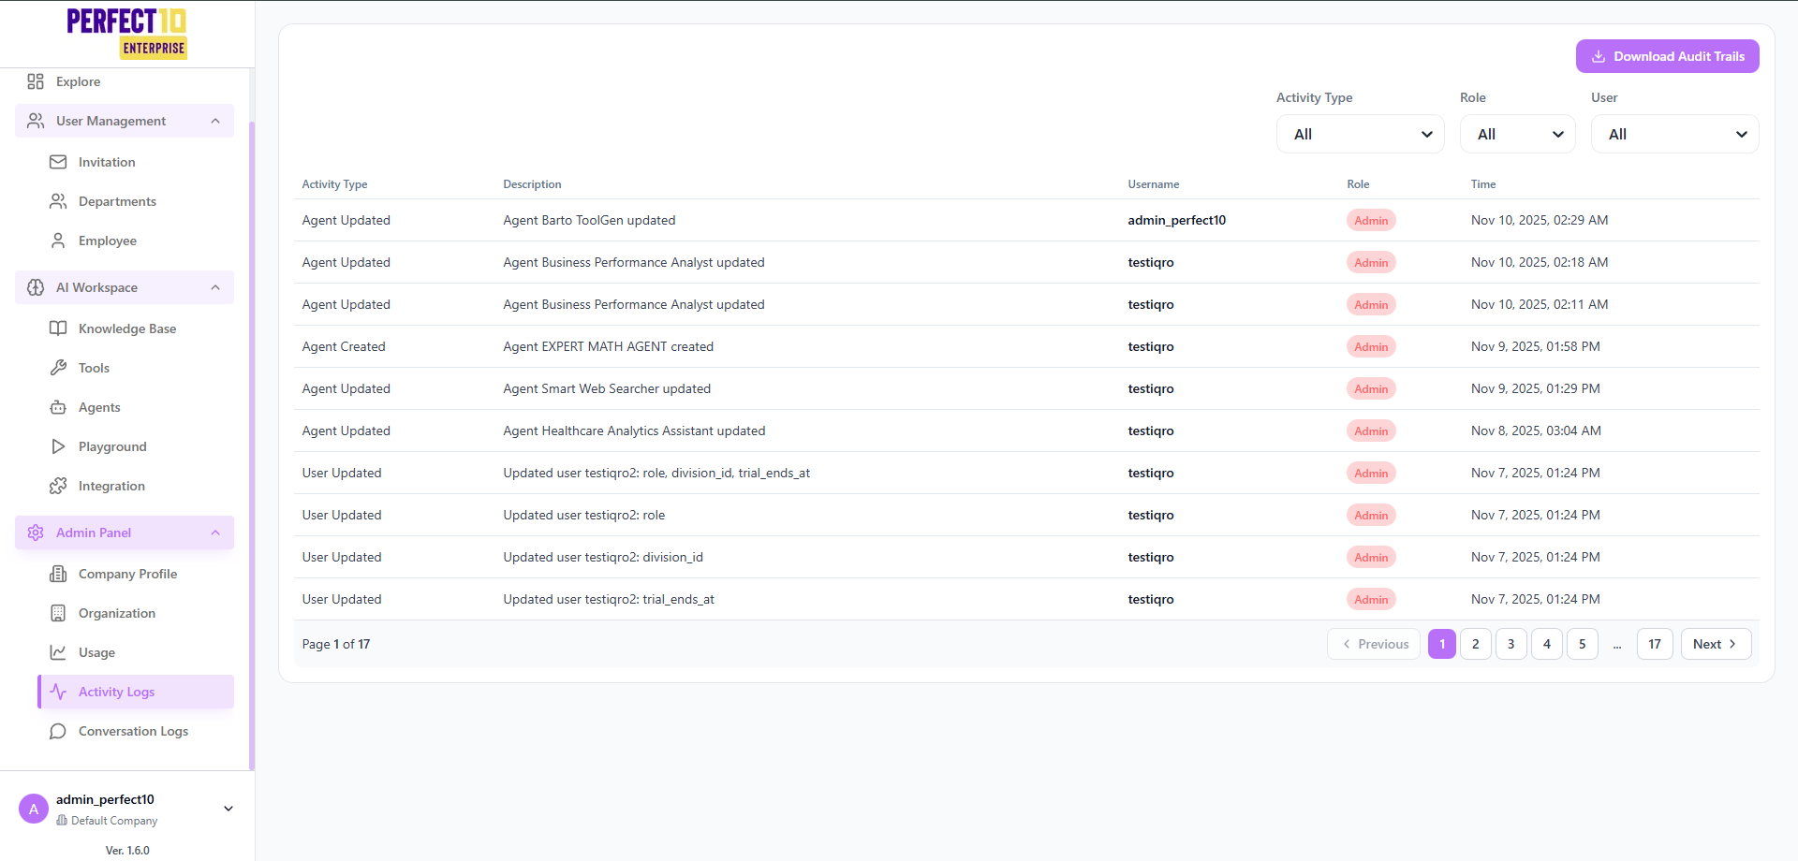Click 'Ver. 1.6.0' version label
Viewport: 1798px width, 861px height.
pos(127,851)
